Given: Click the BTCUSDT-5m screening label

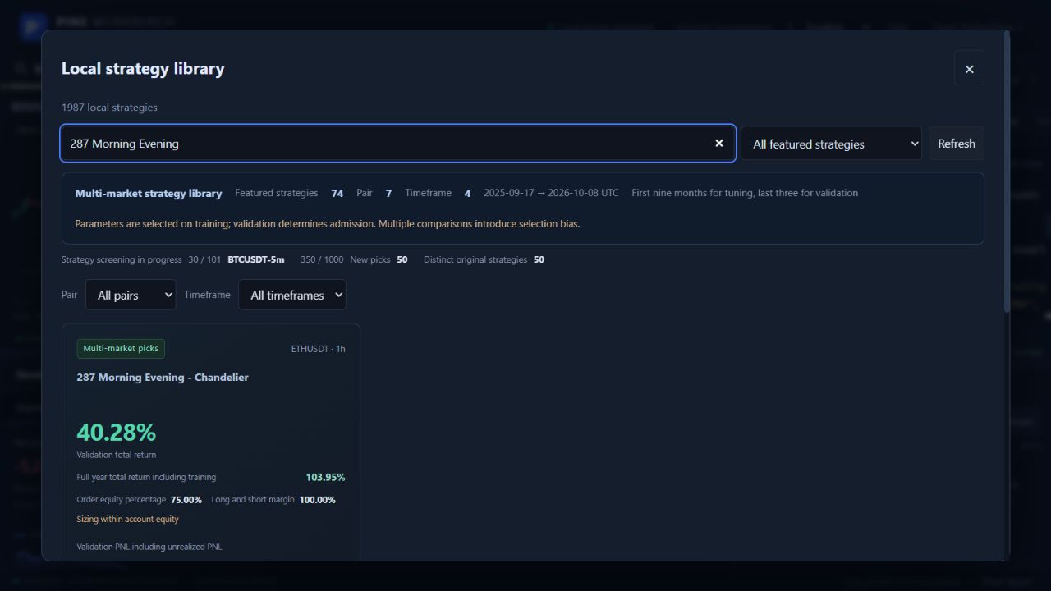Looking at the screenshot, I should coord(256,259).
